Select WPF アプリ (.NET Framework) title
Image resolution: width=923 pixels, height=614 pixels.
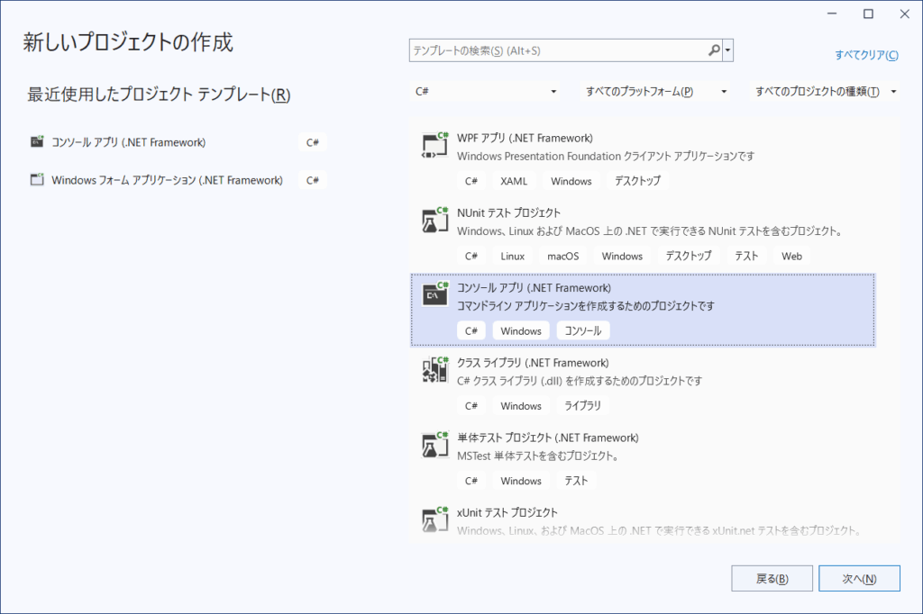(x=525, y=139)
